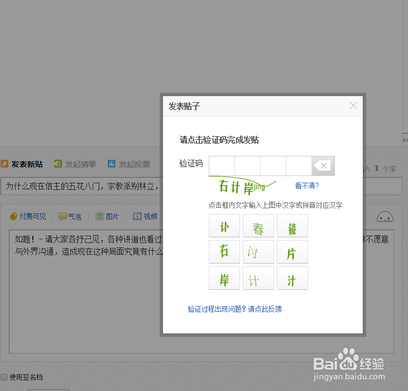Select the 计 character tile in grid
The image size is (408, 391).
[258, 278]
